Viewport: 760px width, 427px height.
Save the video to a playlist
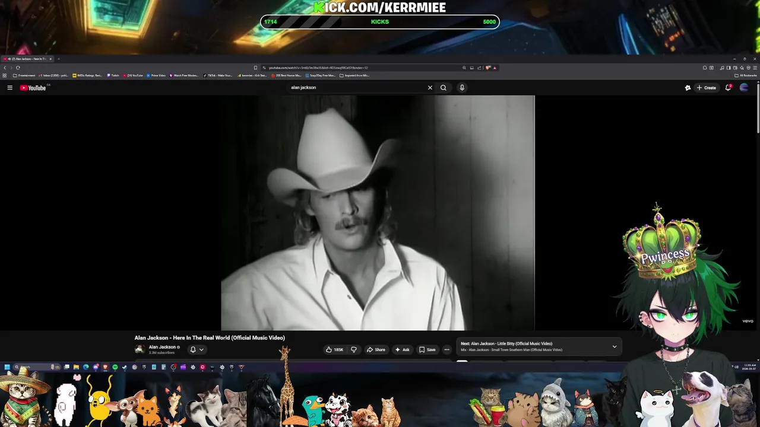[x=427, y=350]
